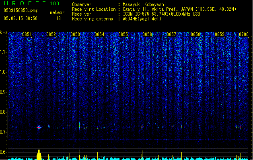The width and height of the screenshot is (253, 160).
Task: Click the 0659 time marker
Action: (x=220, y=34)
